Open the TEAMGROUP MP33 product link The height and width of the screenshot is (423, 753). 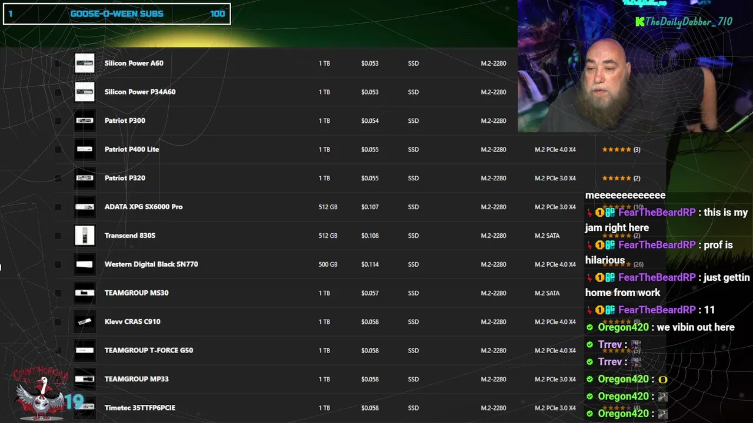click(x=136, y=379)
